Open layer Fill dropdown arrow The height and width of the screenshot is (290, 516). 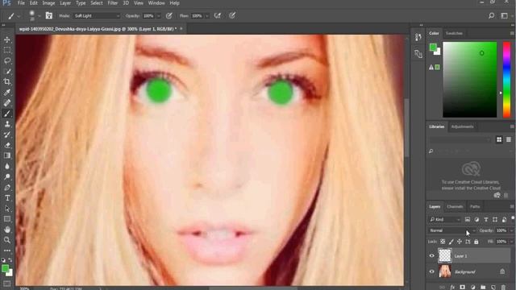511,242
